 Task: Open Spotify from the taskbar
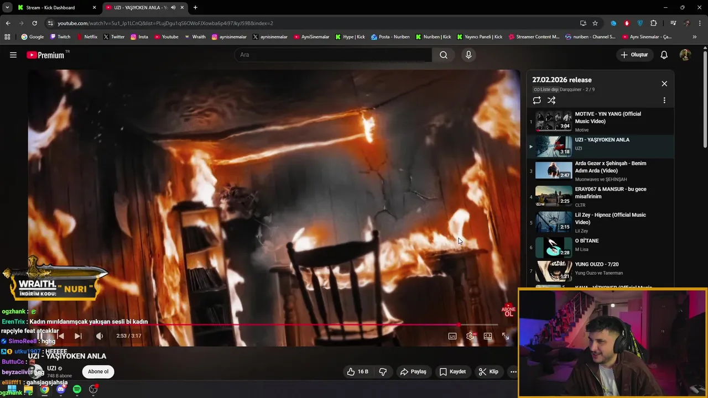click(77, 389)
